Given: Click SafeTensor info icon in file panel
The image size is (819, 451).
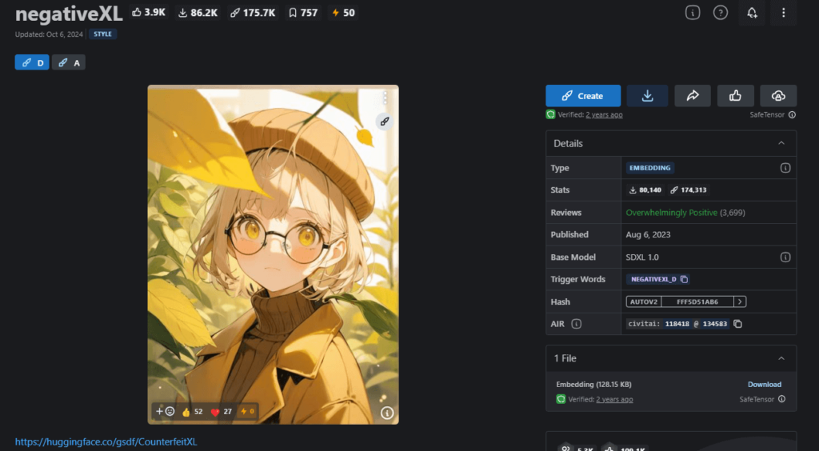Looking at the screenshot, I should coord(781,399).
